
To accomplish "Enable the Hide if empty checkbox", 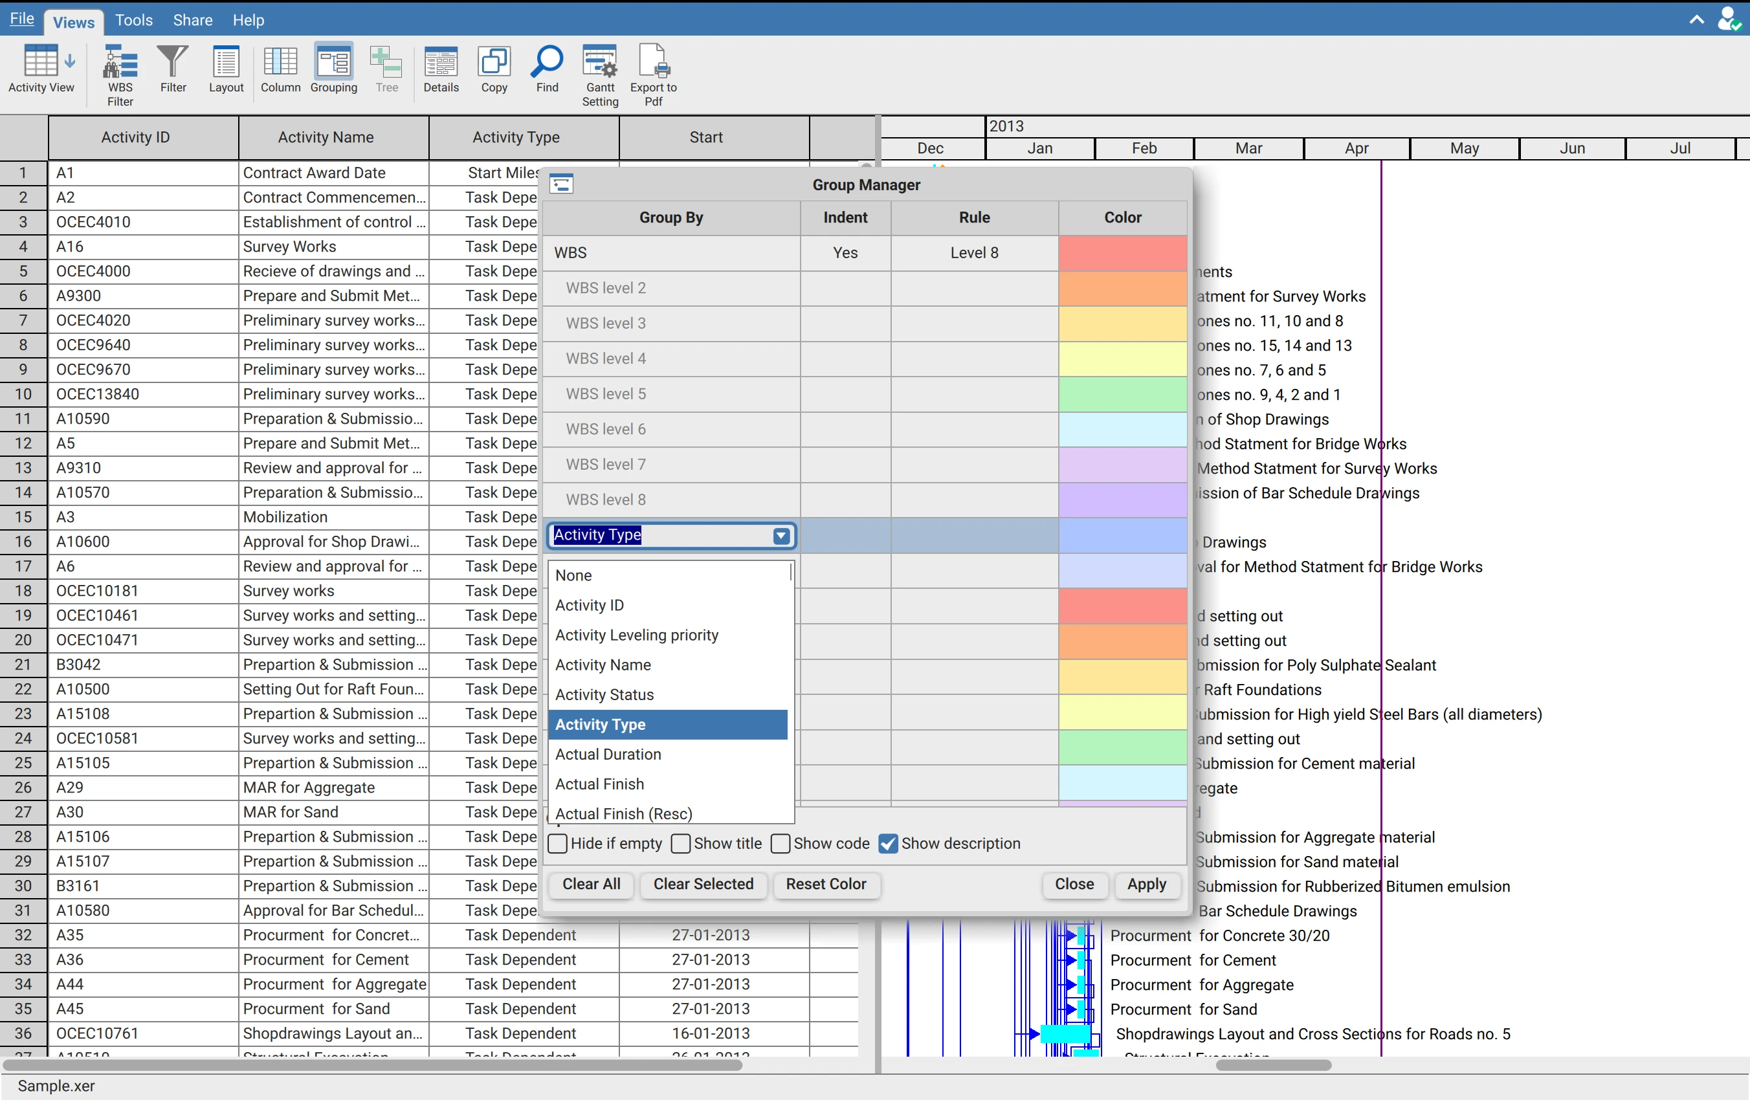I will pyautogui.click(x=558, y=844).
